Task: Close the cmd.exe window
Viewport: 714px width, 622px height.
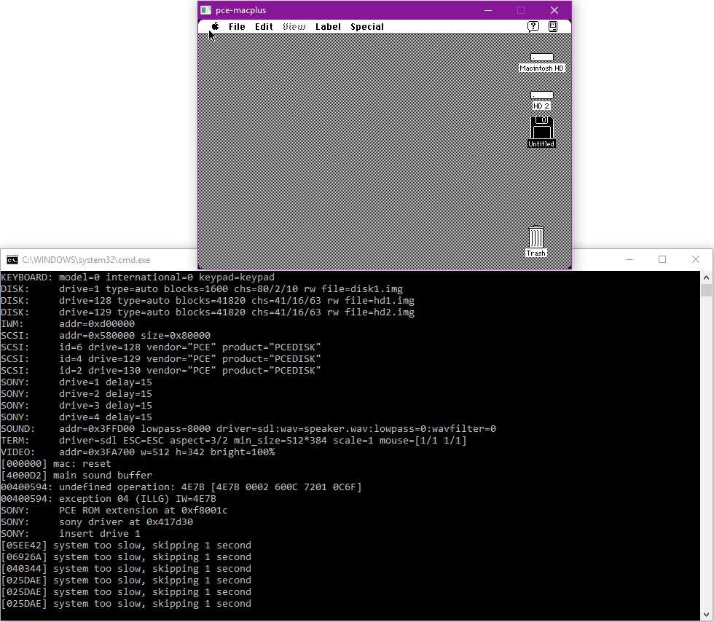Action: coord(696,259)
